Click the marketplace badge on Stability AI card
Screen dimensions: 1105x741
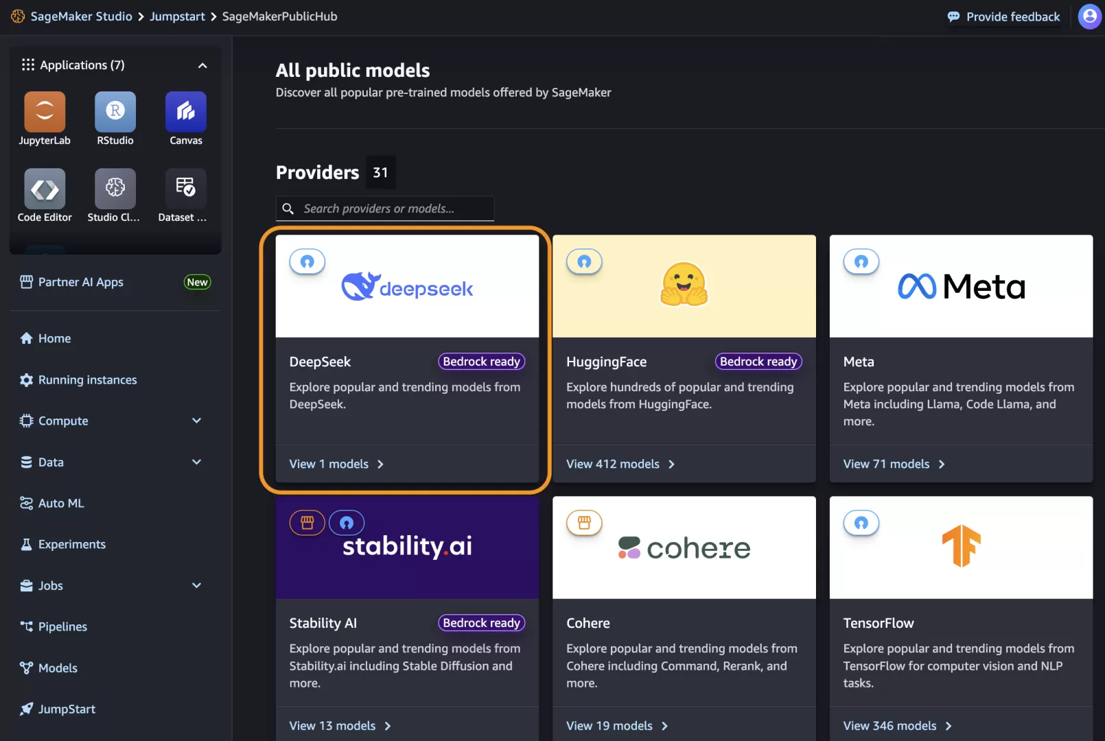point(307,523)
